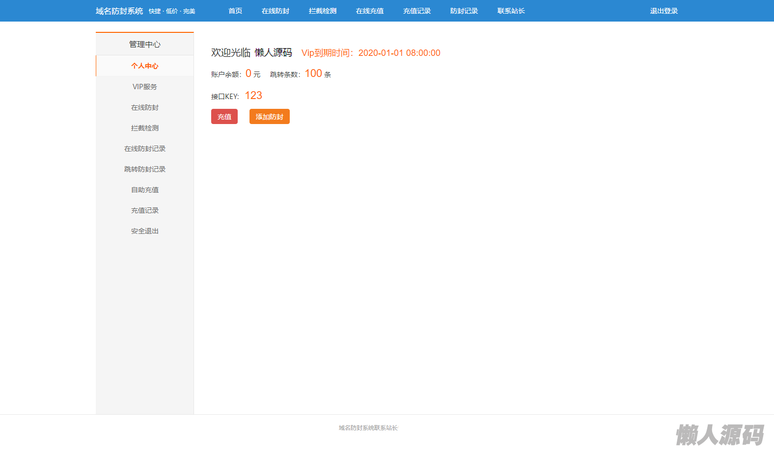Click the 域名防封系统联系站长 footer link
Viewport: 774px width, 452px height.
[x=368, y=428]
